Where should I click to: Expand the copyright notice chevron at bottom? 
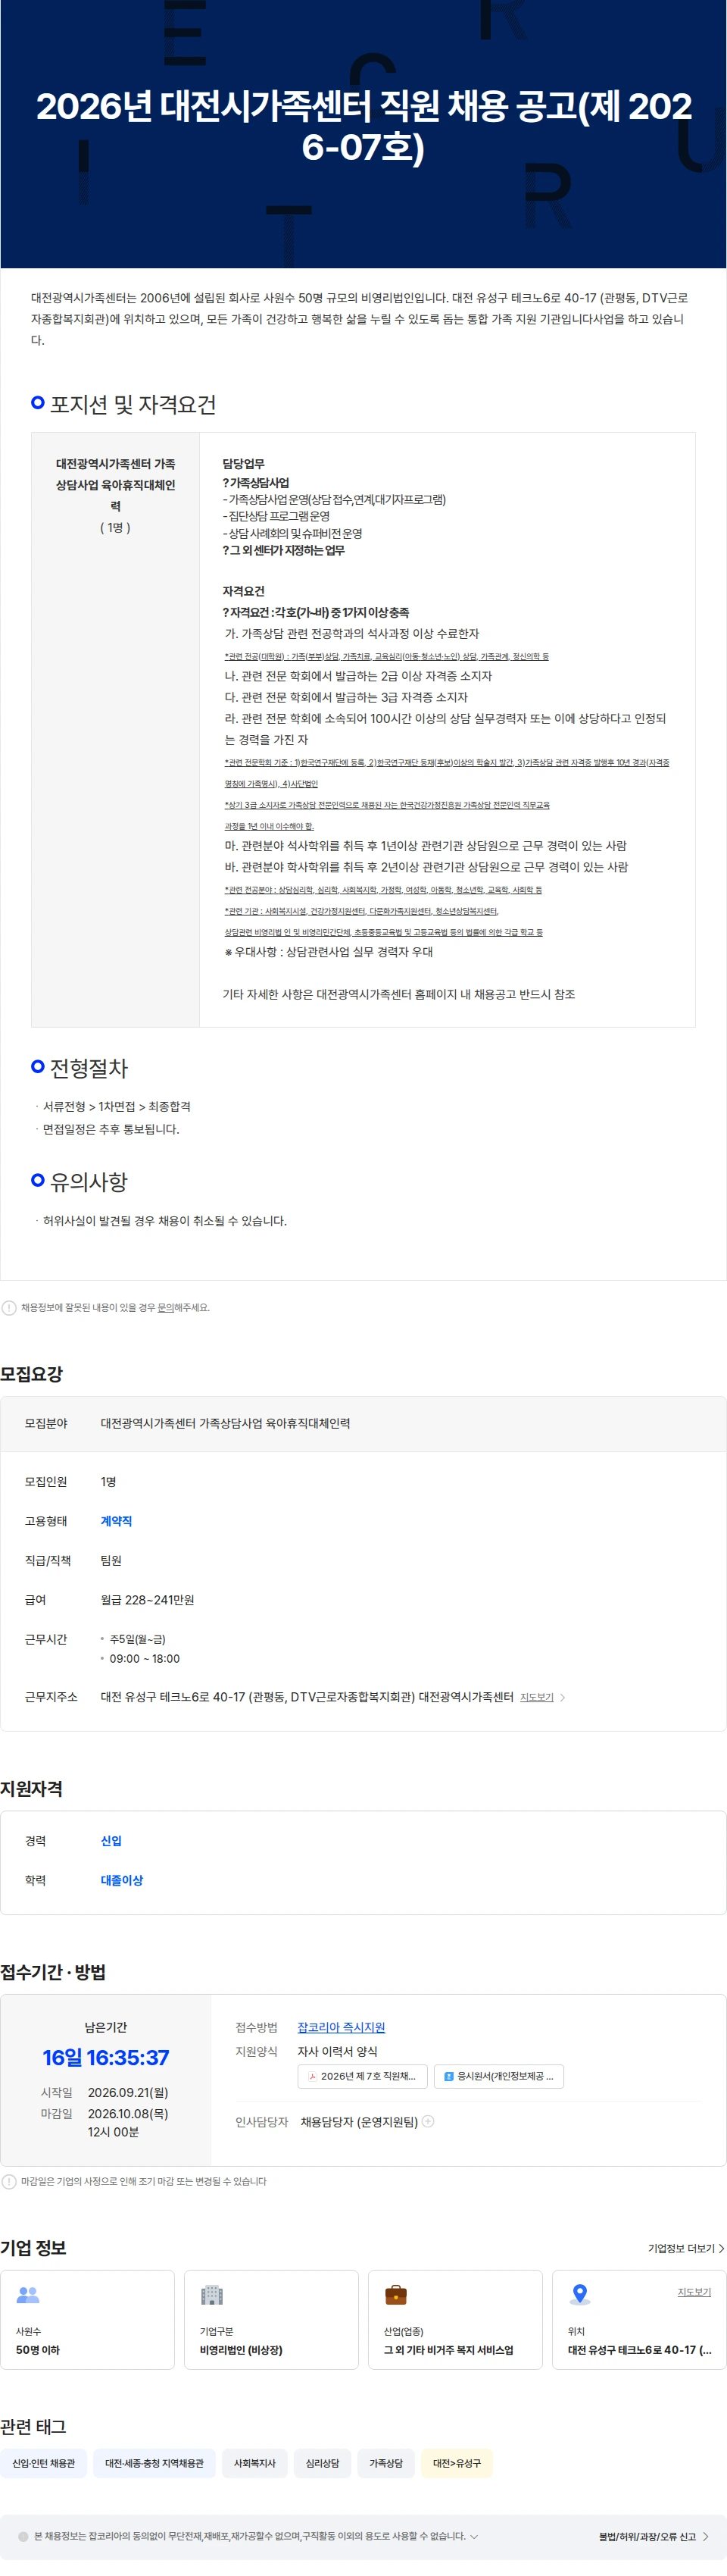(474, 2536)
